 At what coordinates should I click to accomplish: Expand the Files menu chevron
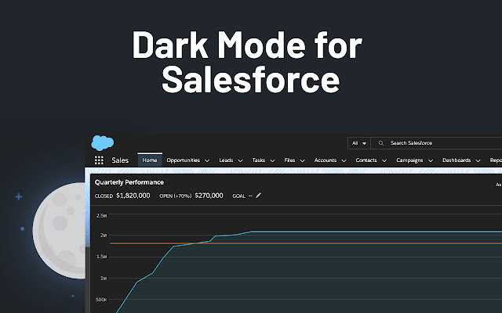[x=302, y=160]
